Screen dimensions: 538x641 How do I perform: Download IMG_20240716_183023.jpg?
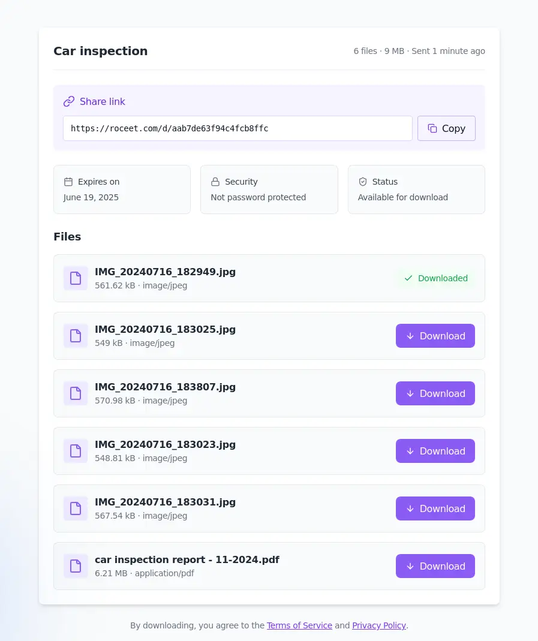tap(435, 451)
